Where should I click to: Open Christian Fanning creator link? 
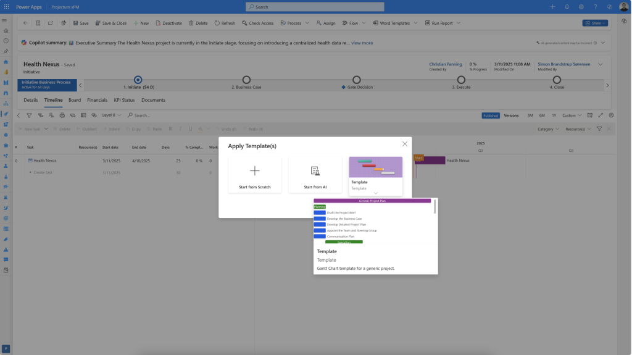[x=446, y=64]
